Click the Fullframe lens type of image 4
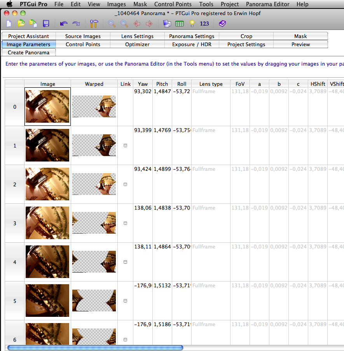 [x=204, y=247]
